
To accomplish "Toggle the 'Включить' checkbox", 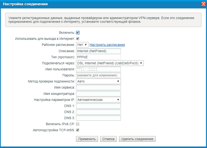I will pyautogui.click(x=78, y=32).
